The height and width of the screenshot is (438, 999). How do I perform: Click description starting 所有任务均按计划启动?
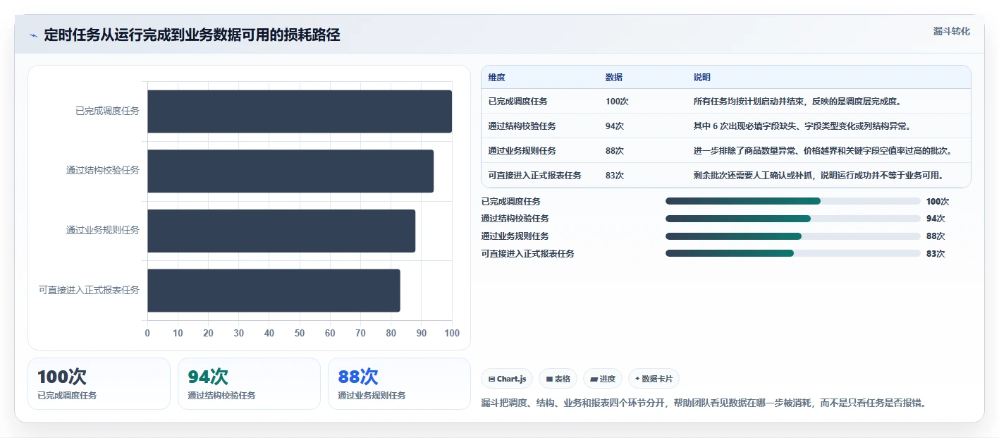(x=797, y=102)
